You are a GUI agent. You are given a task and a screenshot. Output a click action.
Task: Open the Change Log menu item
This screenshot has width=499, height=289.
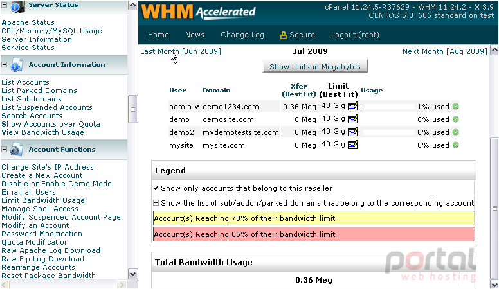[242, 35]
